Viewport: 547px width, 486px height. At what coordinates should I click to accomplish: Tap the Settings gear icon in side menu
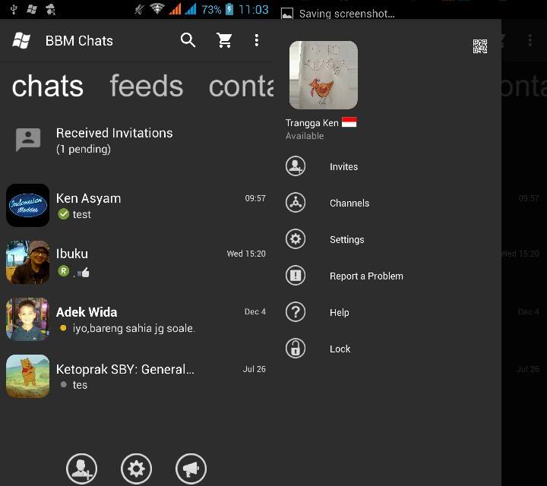tap(296, 238)
